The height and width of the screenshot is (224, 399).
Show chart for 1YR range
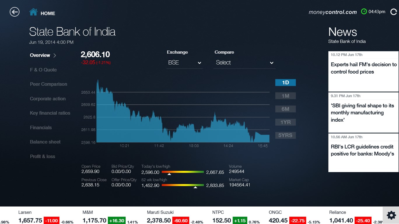pos(285,122)
